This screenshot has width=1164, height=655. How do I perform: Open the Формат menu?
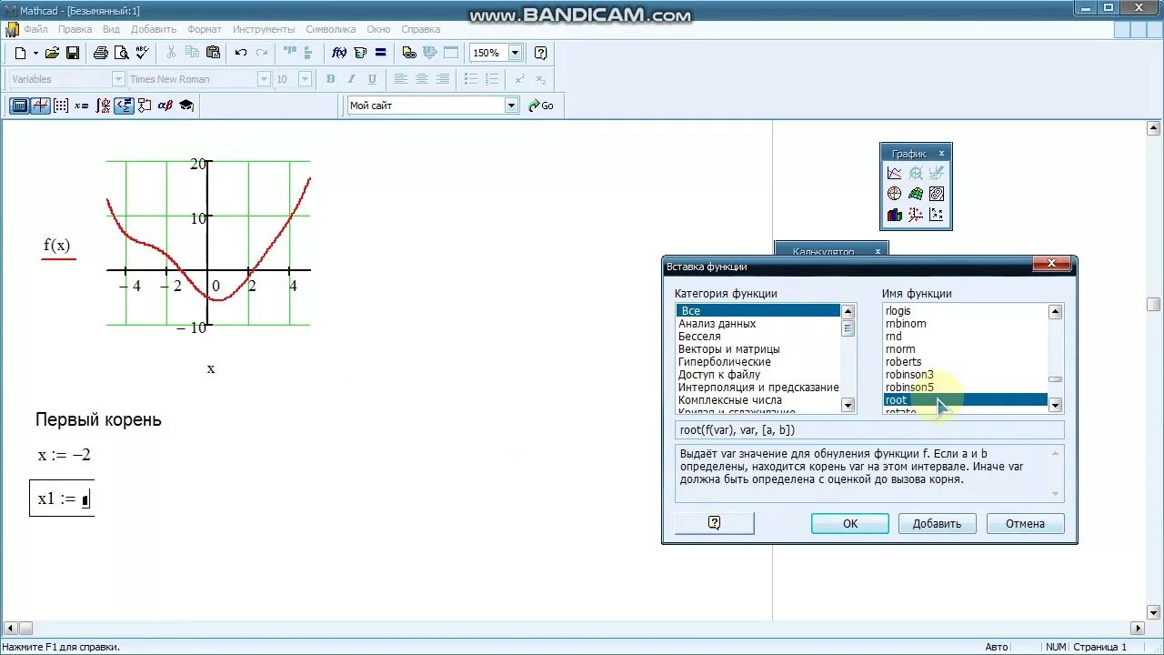[x=205, y=29]
